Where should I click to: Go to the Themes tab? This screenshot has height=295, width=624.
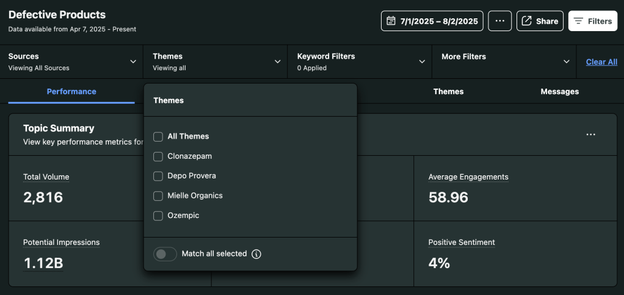[x=448, y=92]
